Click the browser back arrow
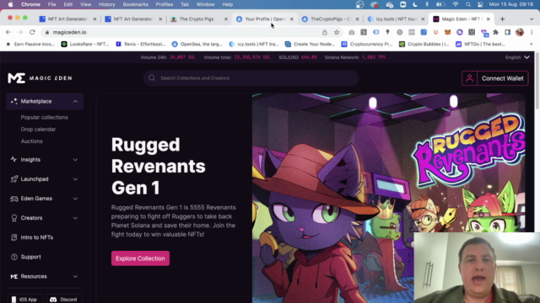This screenshot has width=540, height=303. click(8, 32)
